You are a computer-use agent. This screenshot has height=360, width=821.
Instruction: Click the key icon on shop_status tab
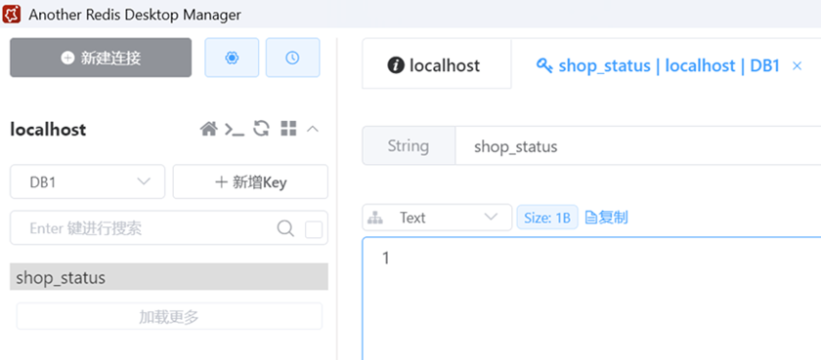click(x=544, y=65)
